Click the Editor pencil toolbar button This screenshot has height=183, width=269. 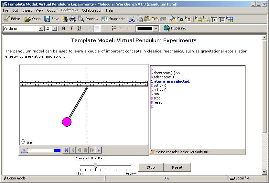tap(12, 19)
